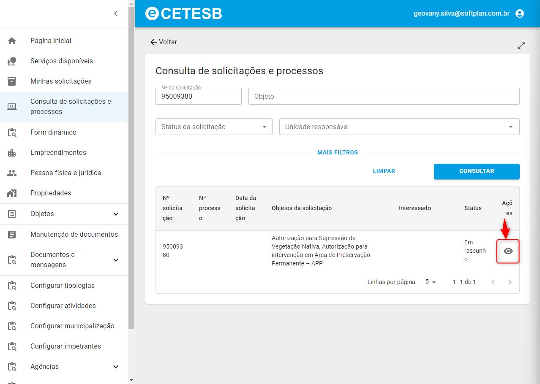Image resolution: width=540 pixels, height=384 pixels.
Task: Click the Manutenção de documentos icon
Action: 12,235
